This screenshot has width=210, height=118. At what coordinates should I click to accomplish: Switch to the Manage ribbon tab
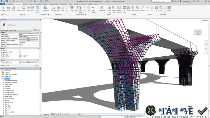pos(76,4)
